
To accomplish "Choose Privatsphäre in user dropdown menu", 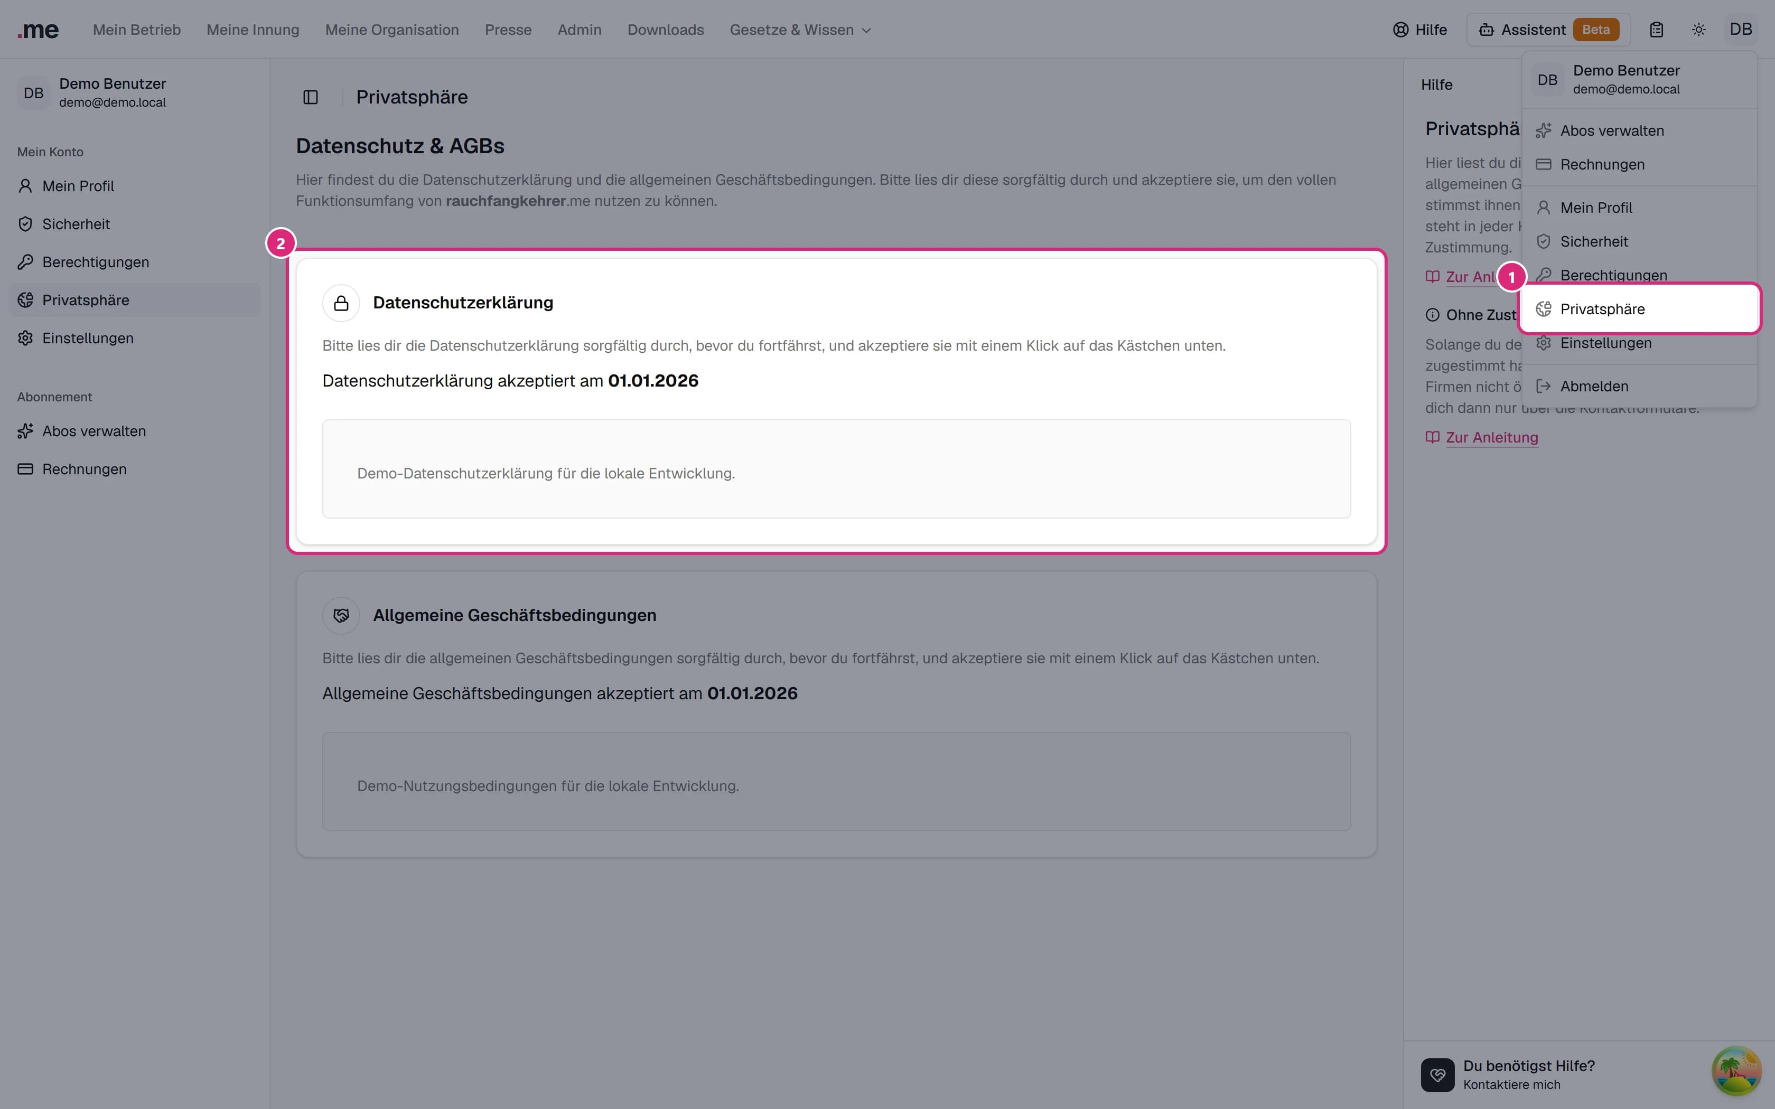I will coord(1639,309).
